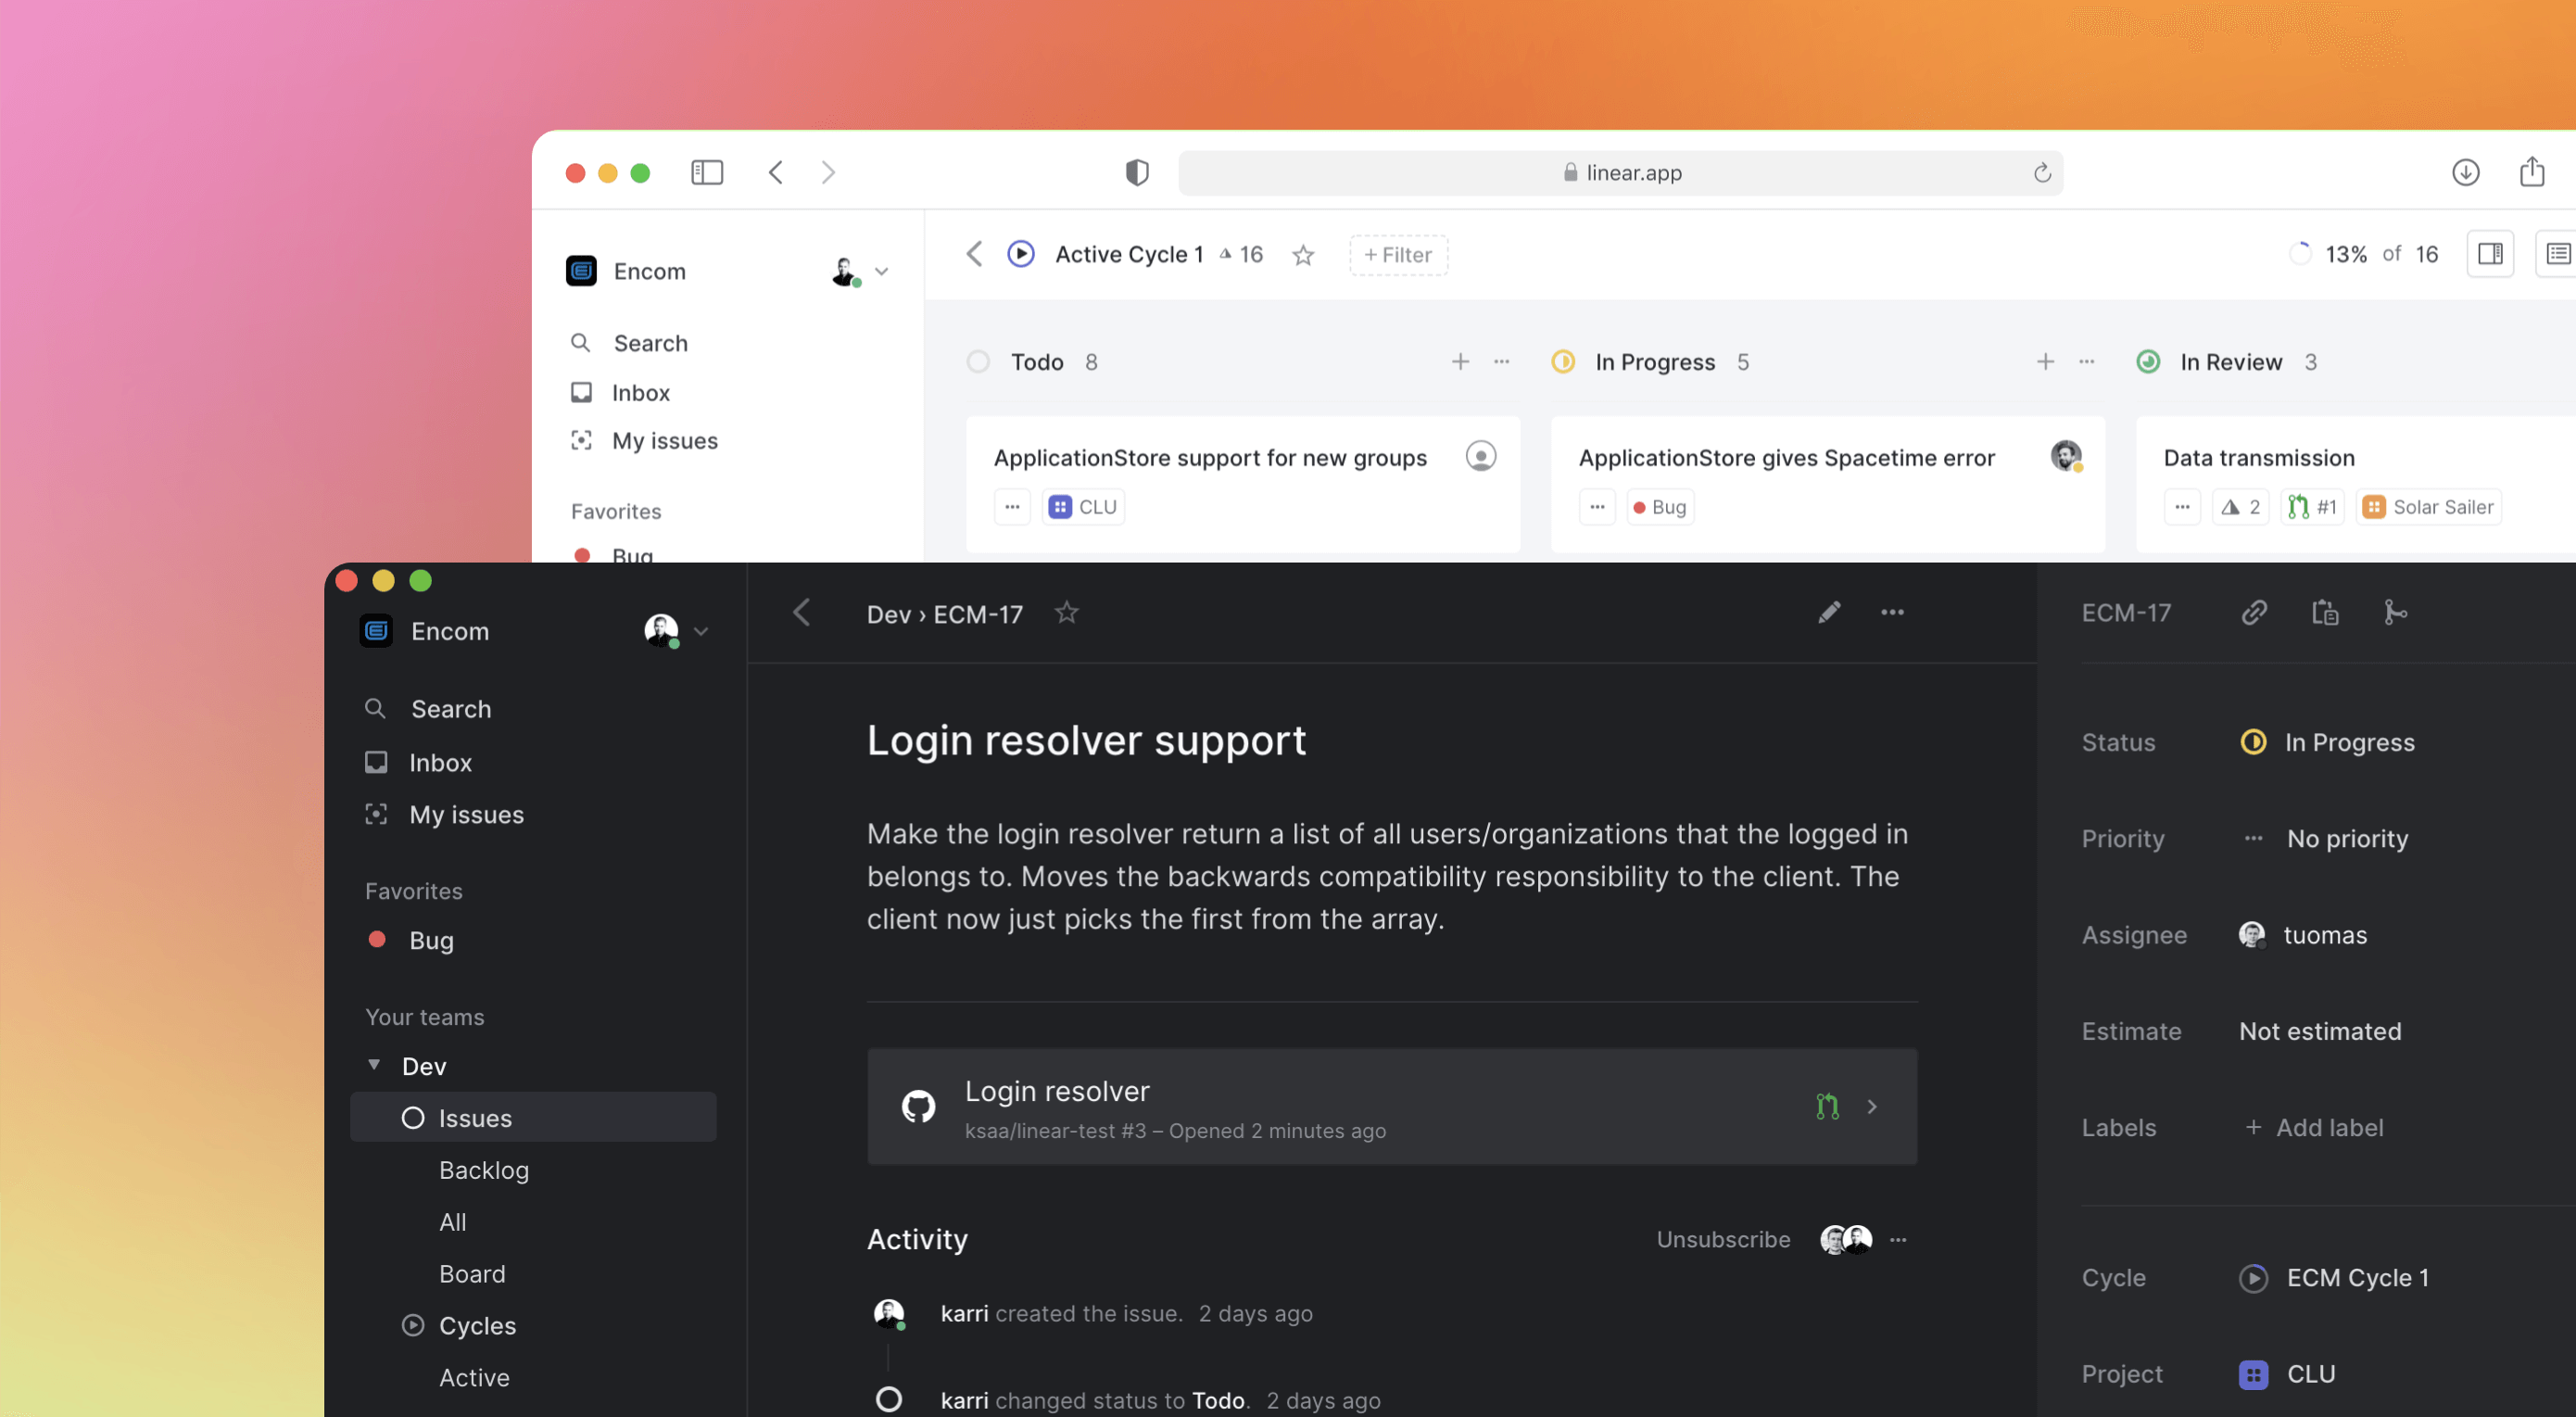
Task: Open Inbox in the light Encom sidebar
Action: coord(640,393)
